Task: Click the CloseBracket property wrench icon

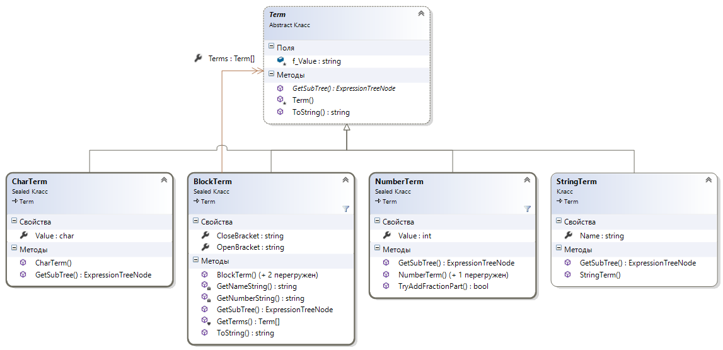Action: coord(205,235)
